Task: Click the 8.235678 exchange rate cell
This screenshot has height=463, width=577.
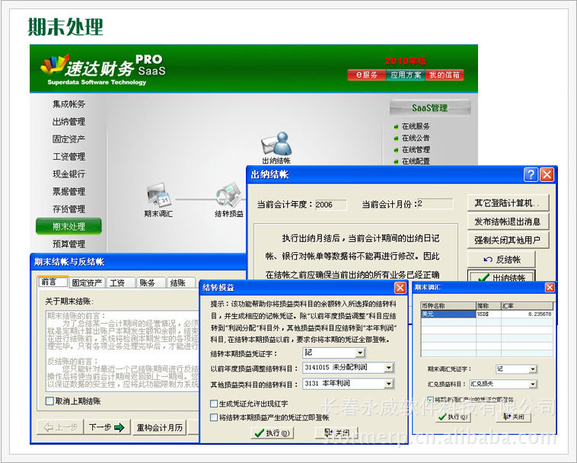Action: pyautogui.click(x=527, y=314)
